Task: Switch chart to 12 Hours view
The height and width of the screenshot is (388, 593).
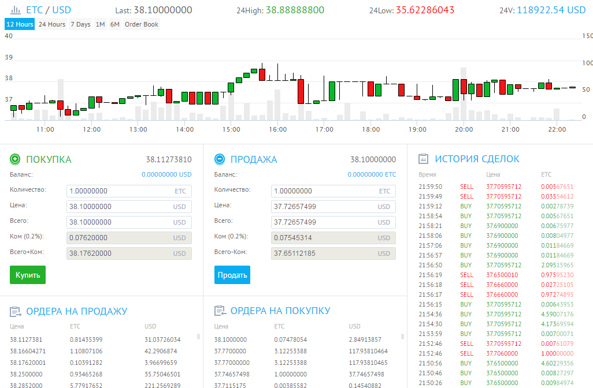Action: click(20, 24)
